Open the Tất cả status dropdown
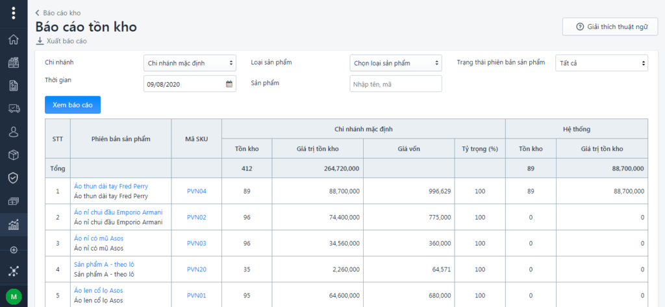Image resolution: width=665 pixels, height=307 pixels. click(601, 63)
